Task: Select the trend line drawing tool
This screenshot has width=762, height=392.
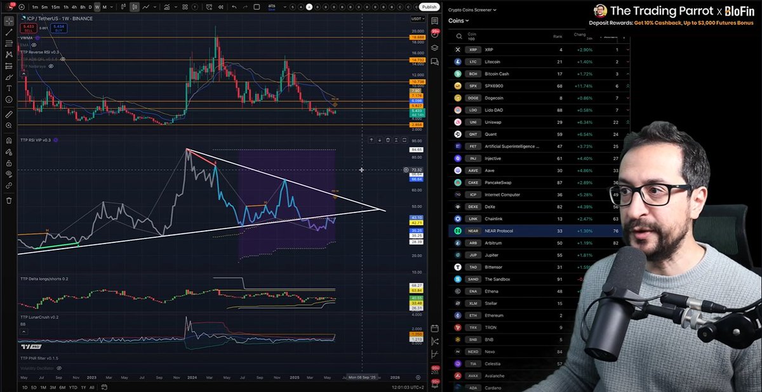Action: (x=9, y=32)
